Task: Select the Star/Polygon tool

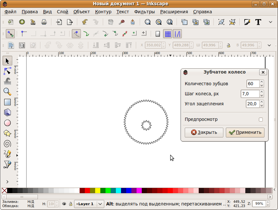Action: pos(7,133)
